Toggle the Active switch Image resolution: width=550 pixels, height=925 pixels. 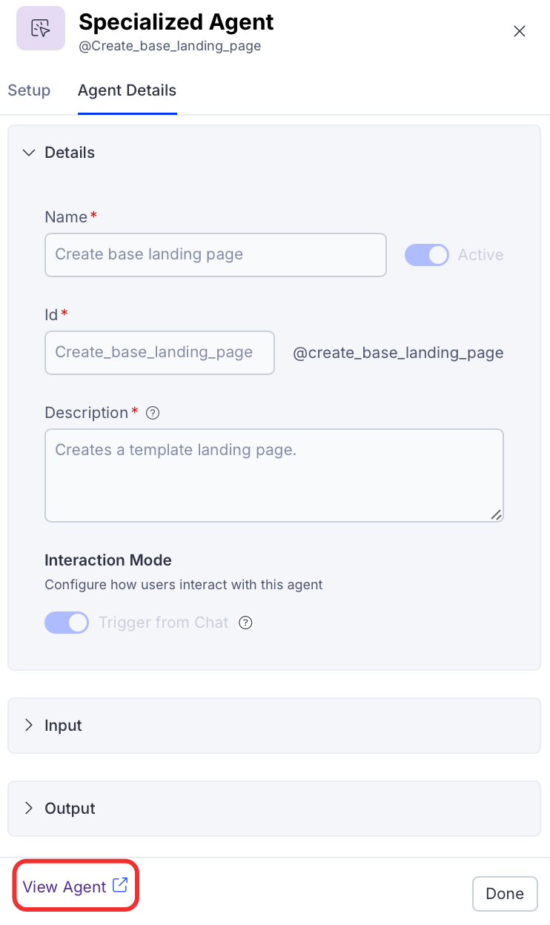pos(427,255)
